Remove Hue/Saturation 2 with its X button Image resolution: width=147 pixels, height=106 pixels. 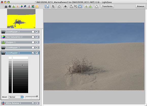tap(37, 37)
